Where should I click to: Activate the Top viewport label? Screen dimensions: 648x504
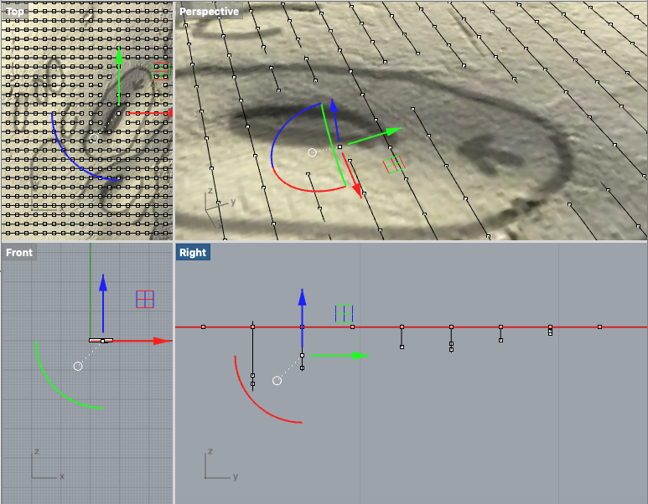(x=15, y=11)
